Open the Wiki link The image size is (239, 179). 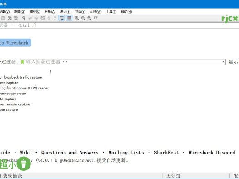[x=25, y=153]
